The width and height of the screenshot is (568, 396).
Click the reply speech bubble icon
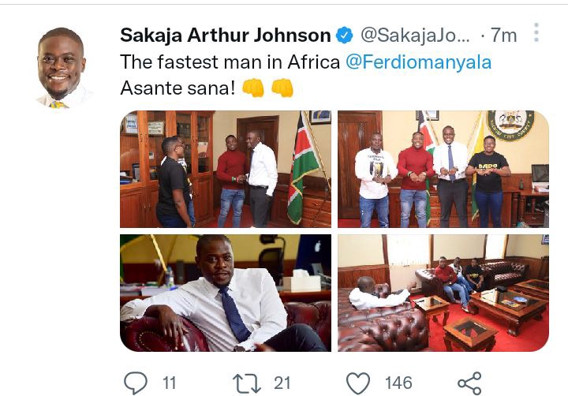[136, 383]
